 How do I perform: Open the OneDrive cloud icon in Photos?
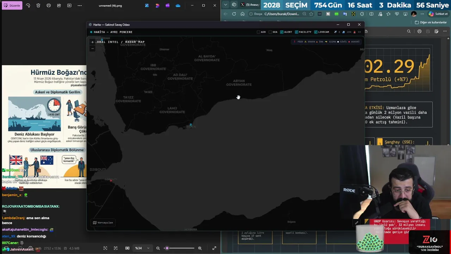(x=178, y=6)
